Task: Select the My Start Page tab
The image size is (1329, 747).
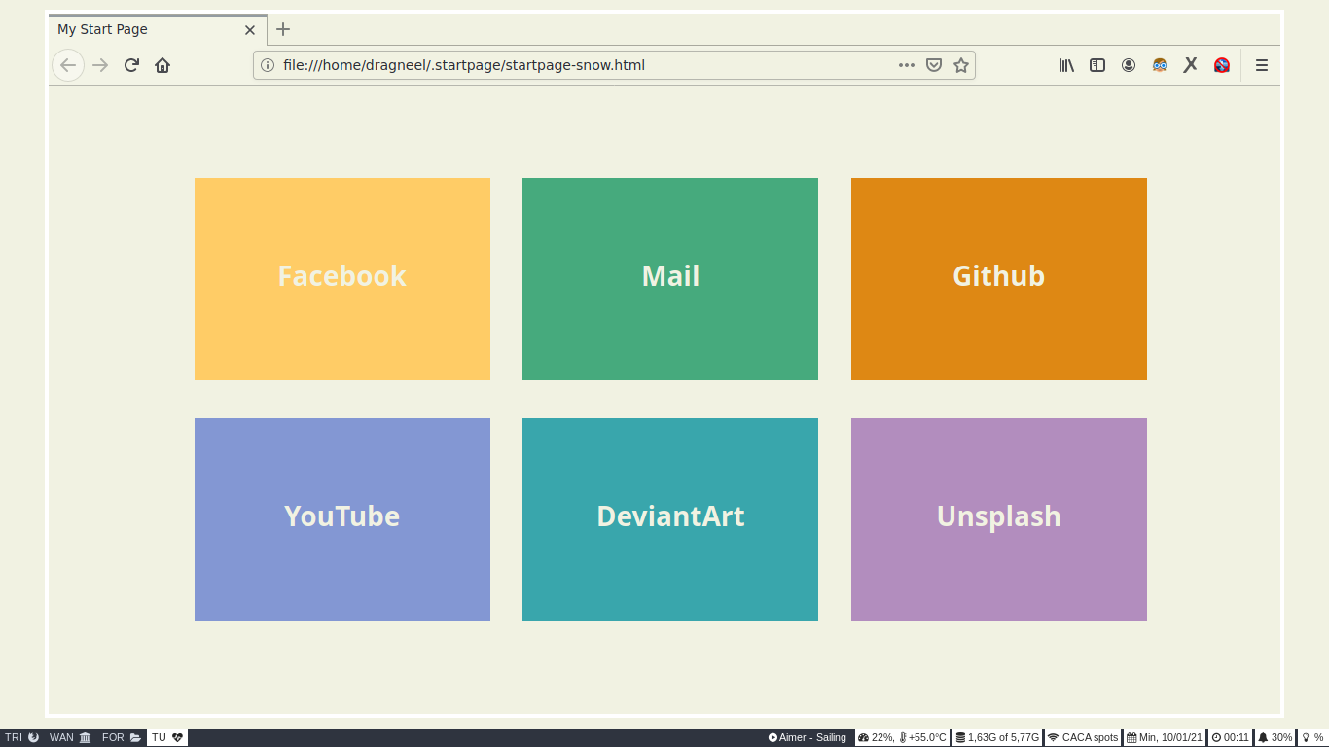Action: pyautogui.click(x=146, y=29)
